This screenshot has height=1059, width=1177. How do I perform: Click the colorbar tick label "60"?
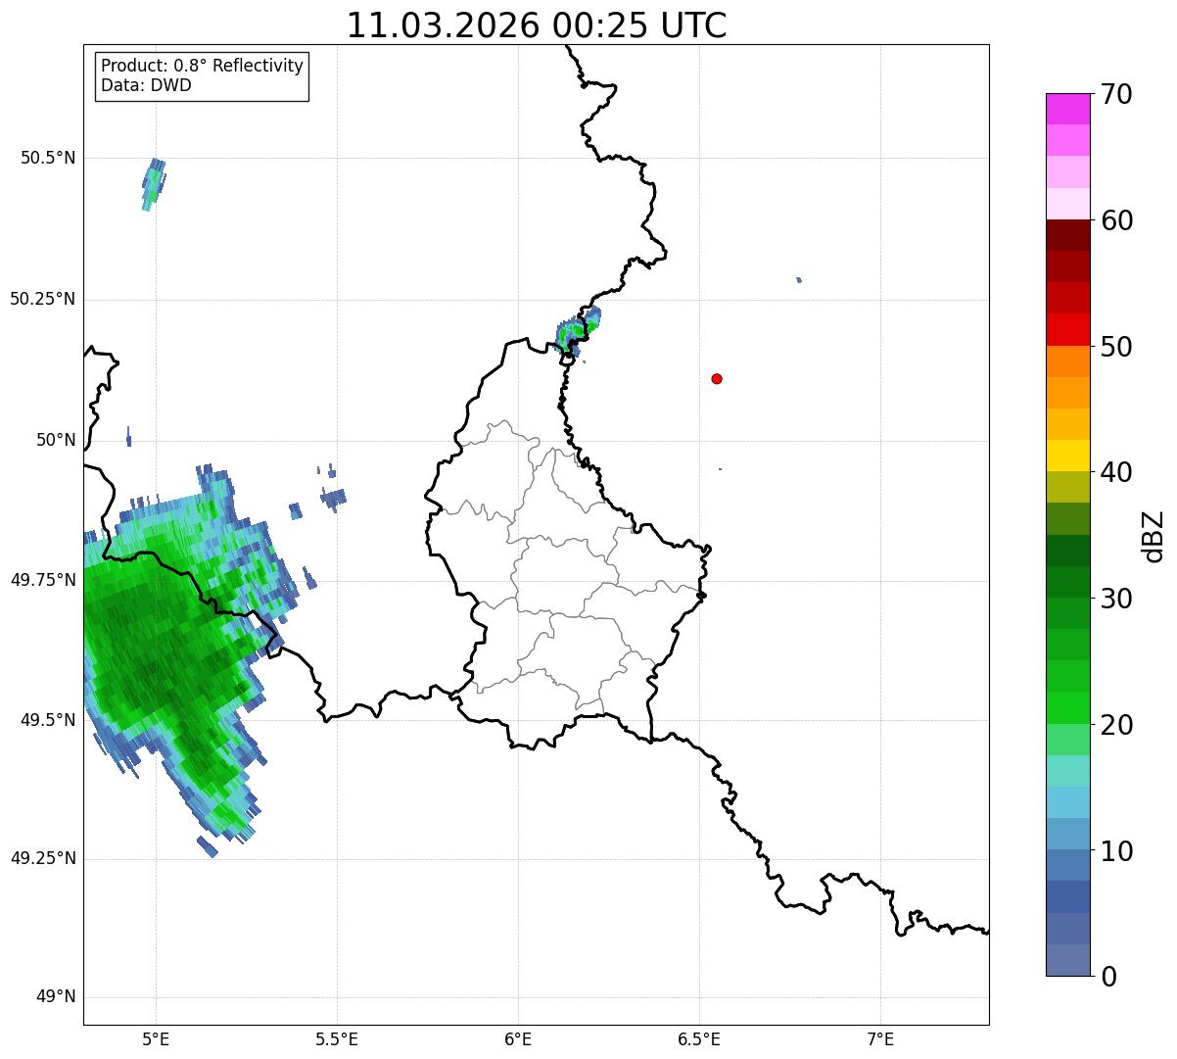[x=1117, y=220]
